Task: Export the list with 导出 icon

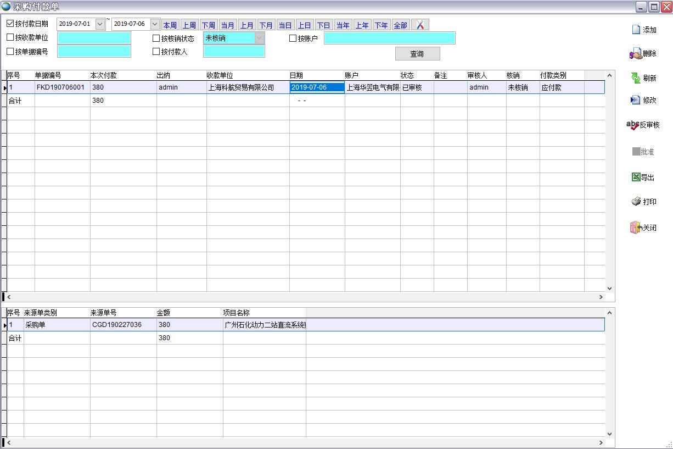Action: pos(636,178)
